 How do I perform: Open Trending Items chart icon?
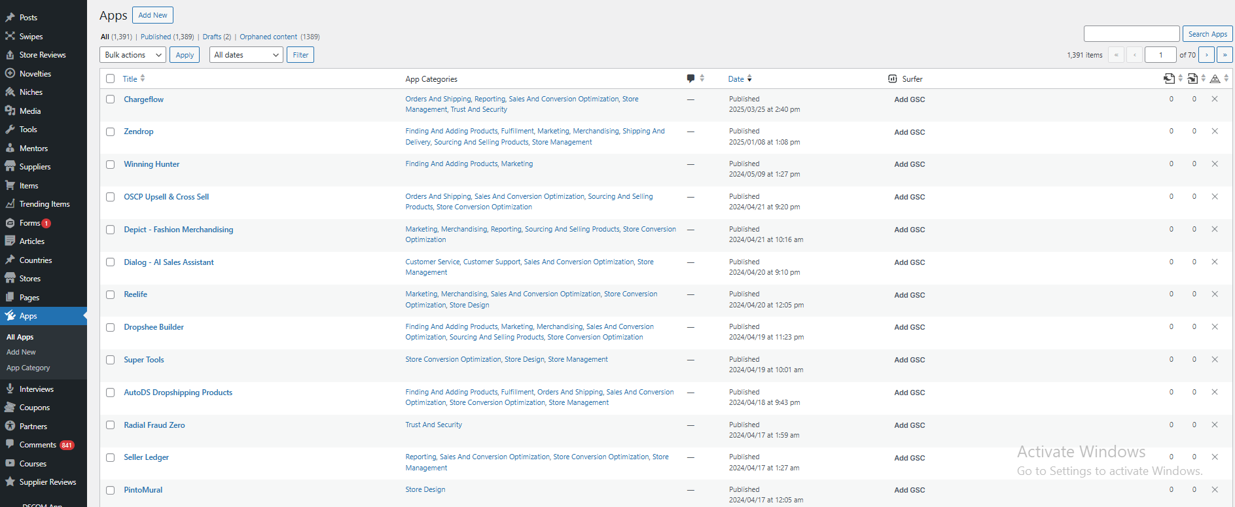pos(10,204)
